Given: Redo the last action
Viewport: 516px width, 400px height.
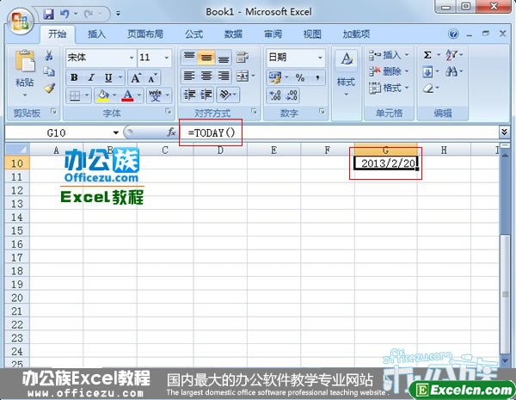Looking at the screenshot, I should [x=89, y=14].
